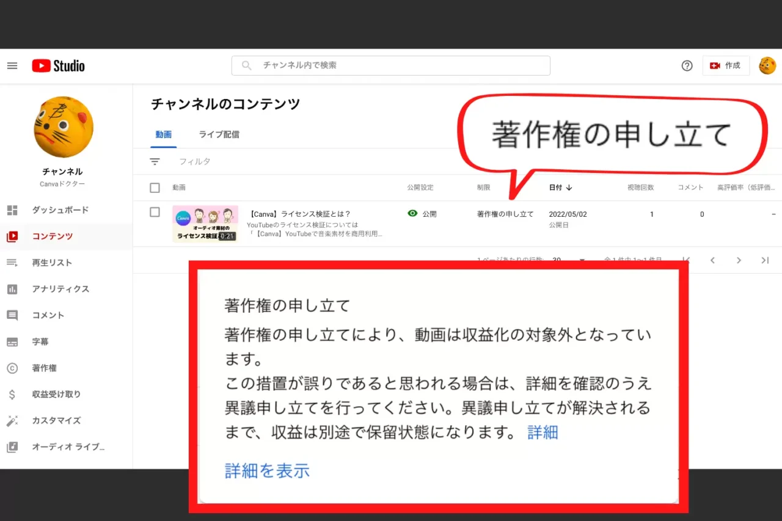The width and height of the screenshot is (782, 521).
Task: Click the 作成 create button
Action: tap(726, 66)
